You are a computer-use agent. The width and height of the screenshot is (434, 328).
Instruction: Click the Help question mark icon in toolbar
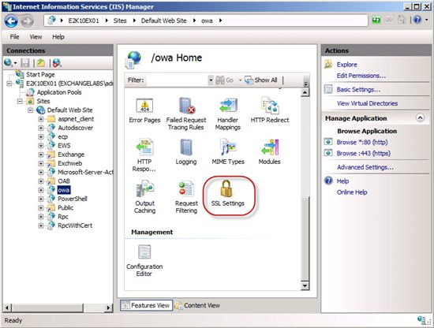(417, 20)
